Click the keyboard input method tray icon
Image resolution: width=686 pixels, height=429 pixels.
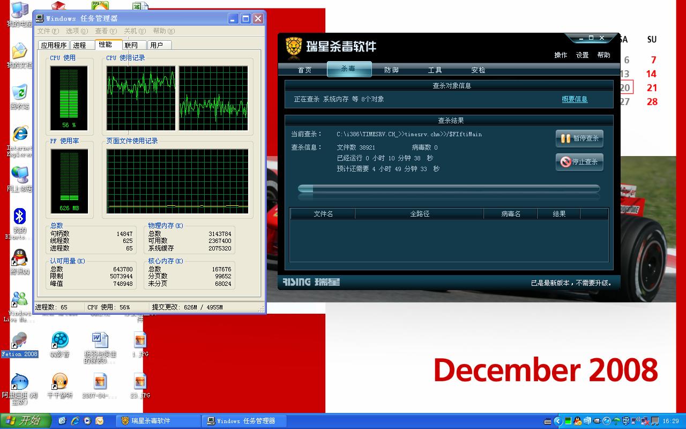(548, 421)
